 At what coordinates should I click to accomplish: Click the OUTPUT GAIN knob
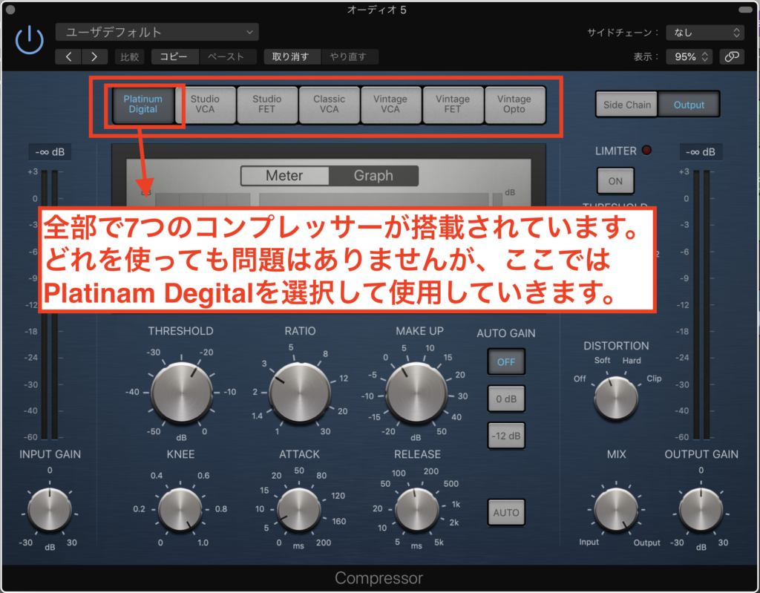tap(701, 510)
